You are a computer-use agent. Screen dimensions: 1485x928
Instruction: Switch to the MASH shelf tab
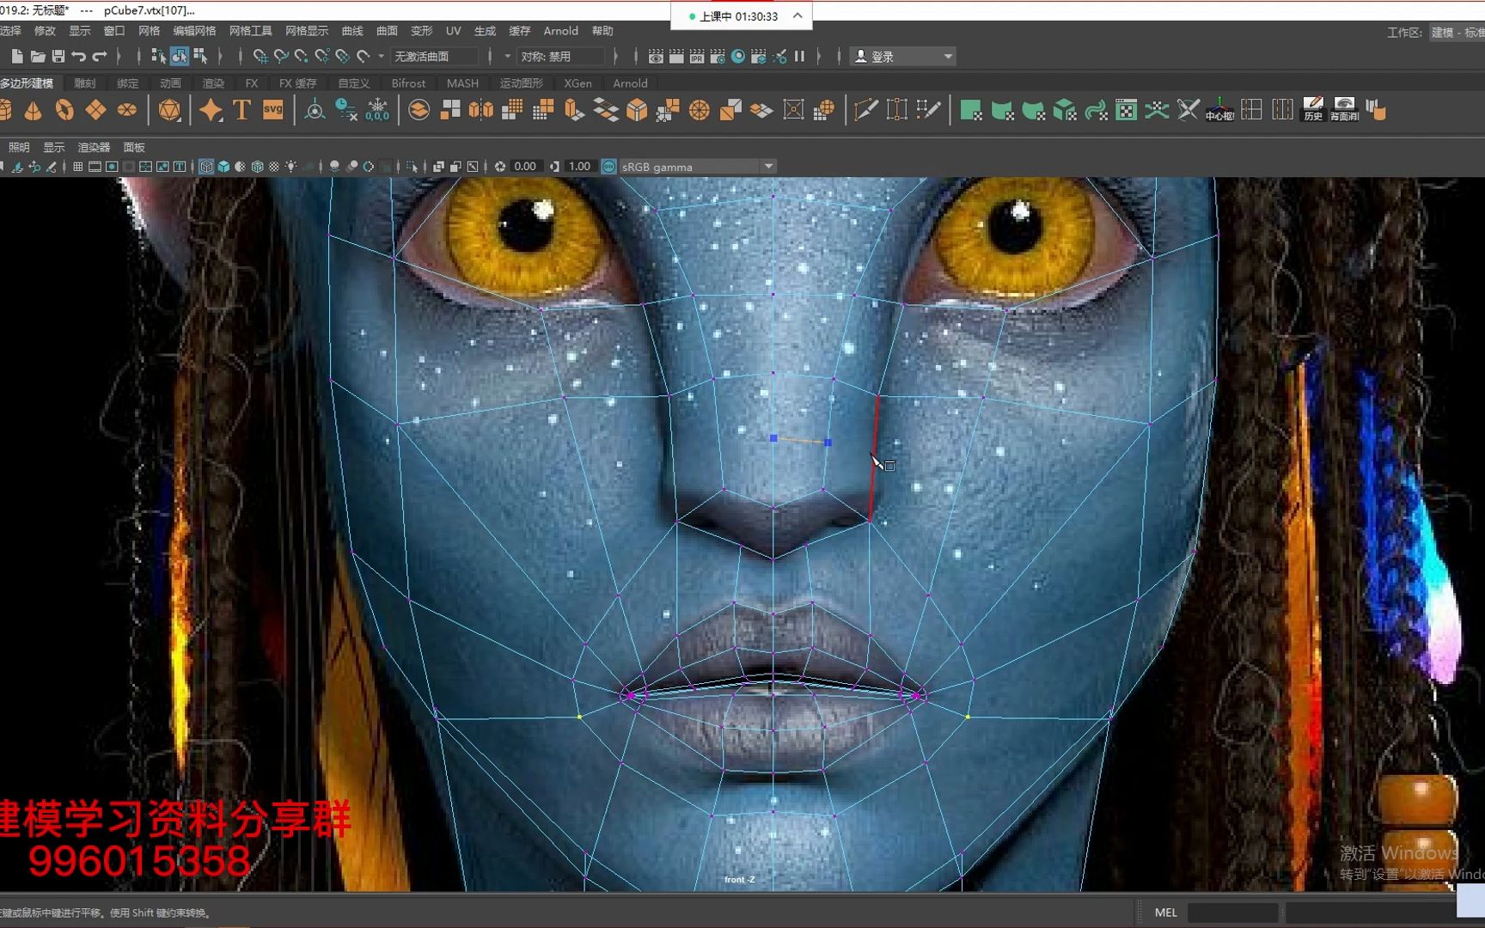(x=462, y=83)
